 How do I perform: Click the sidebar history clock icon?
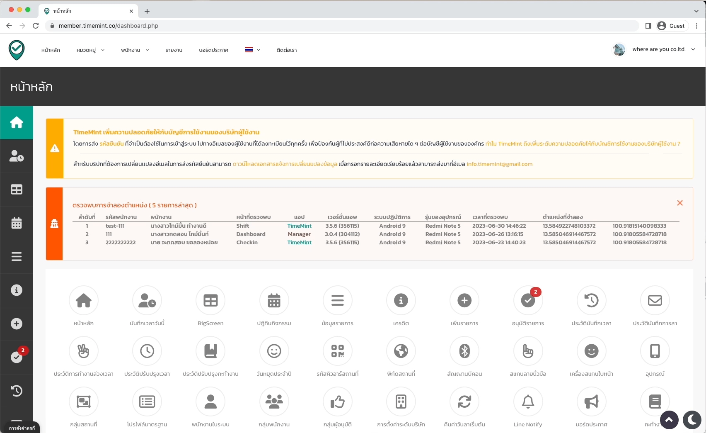tap(17, 391)
